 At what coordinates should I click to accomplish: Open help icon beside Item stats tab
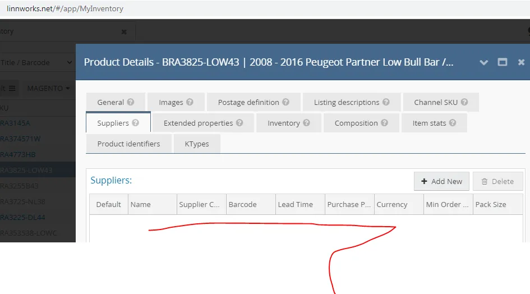453,123
